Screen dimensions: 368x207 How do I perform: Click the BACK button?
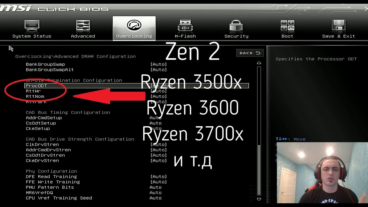click(x=250, y=53)
